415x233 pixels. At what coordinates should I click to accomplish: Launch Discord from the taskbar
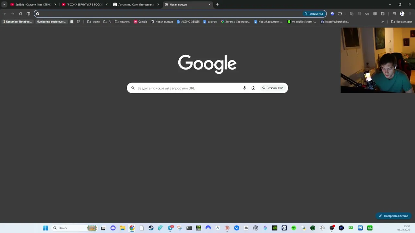[113, 228]
